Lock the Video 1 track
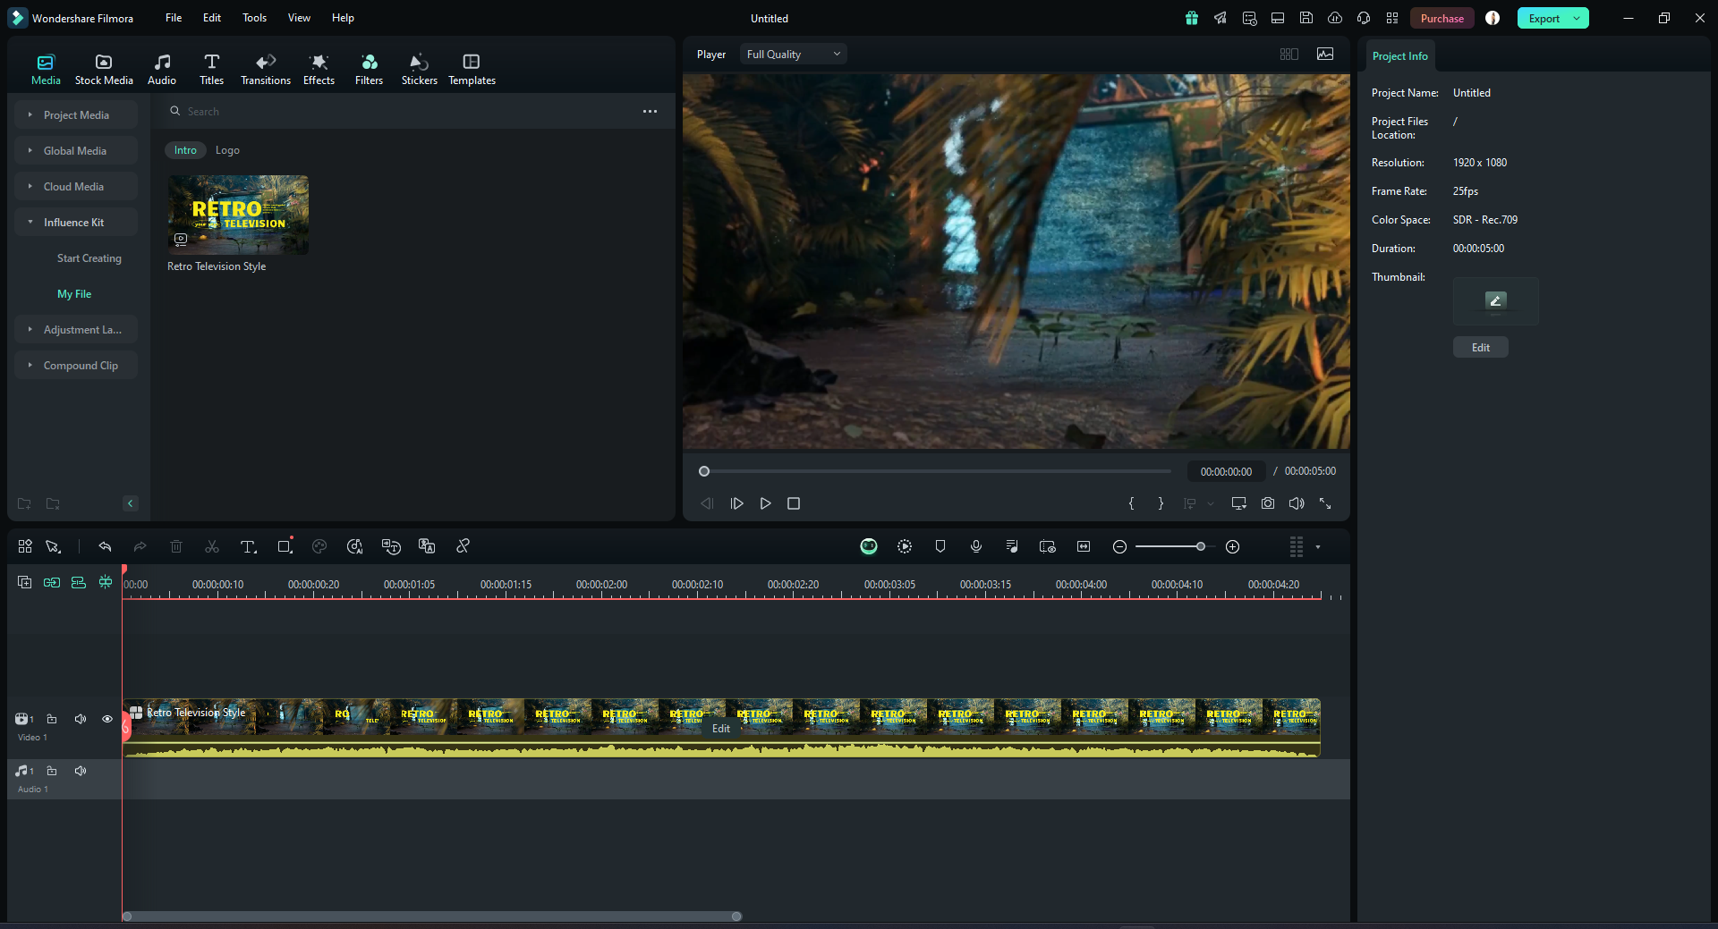The image size is (1718, 929). (52, 719)
